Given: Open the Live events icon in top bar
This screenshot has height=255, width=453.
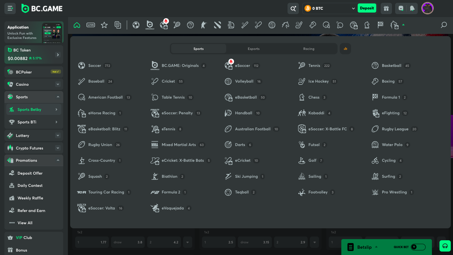Looking at the screenshot, I should [91, 25].
